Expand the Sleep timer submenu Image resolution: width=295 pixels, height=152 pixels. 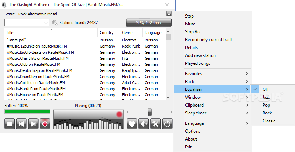point(212,113)
